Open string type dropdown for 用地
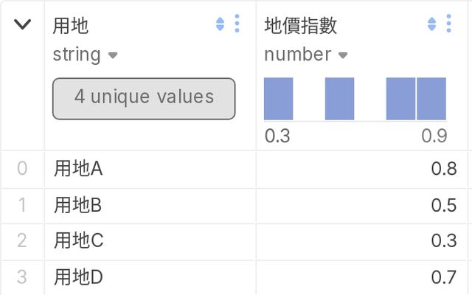The width and height of the screenshot is (472, 295). (x=113, y=55)
